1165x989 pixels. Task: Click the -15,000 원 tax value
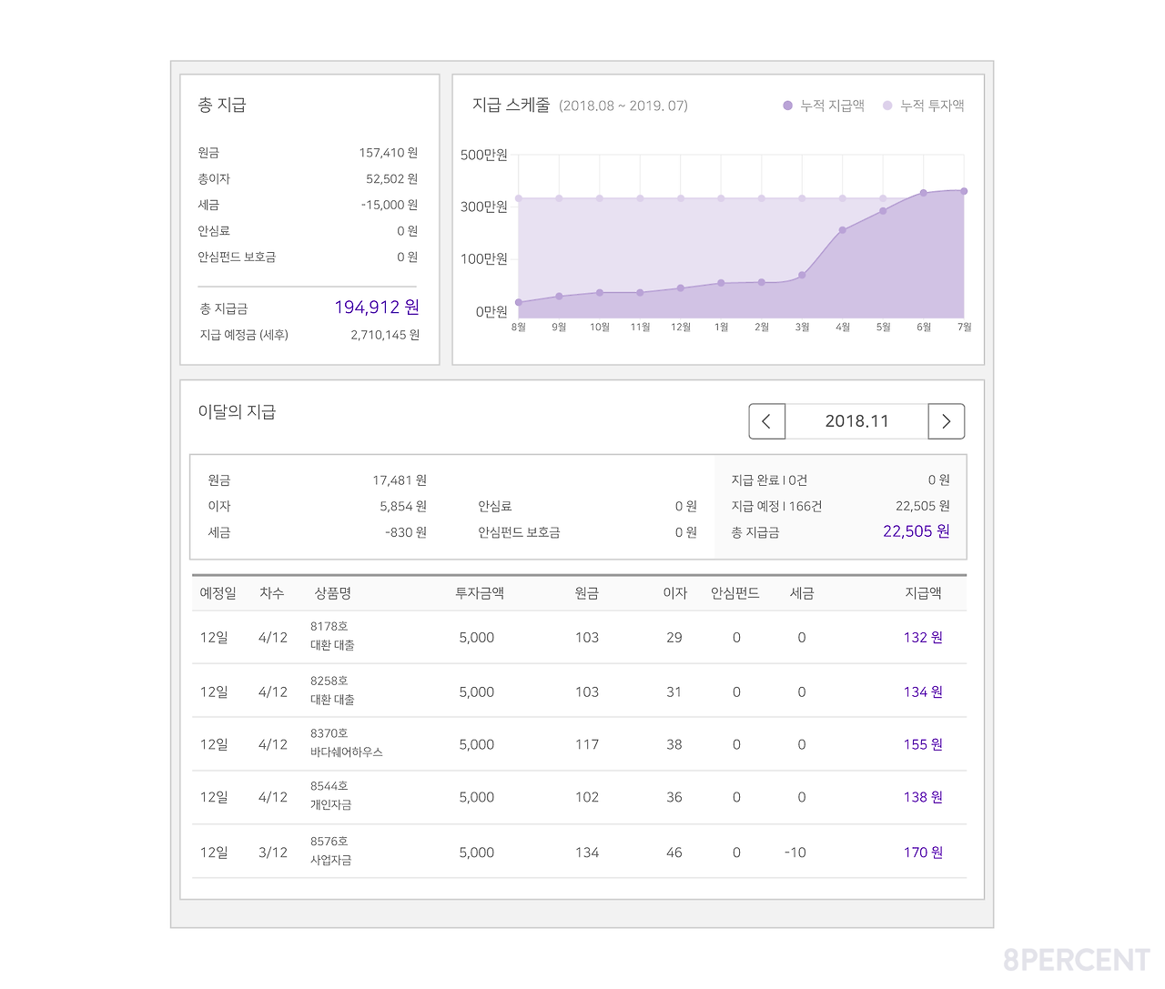click(390, 205)
